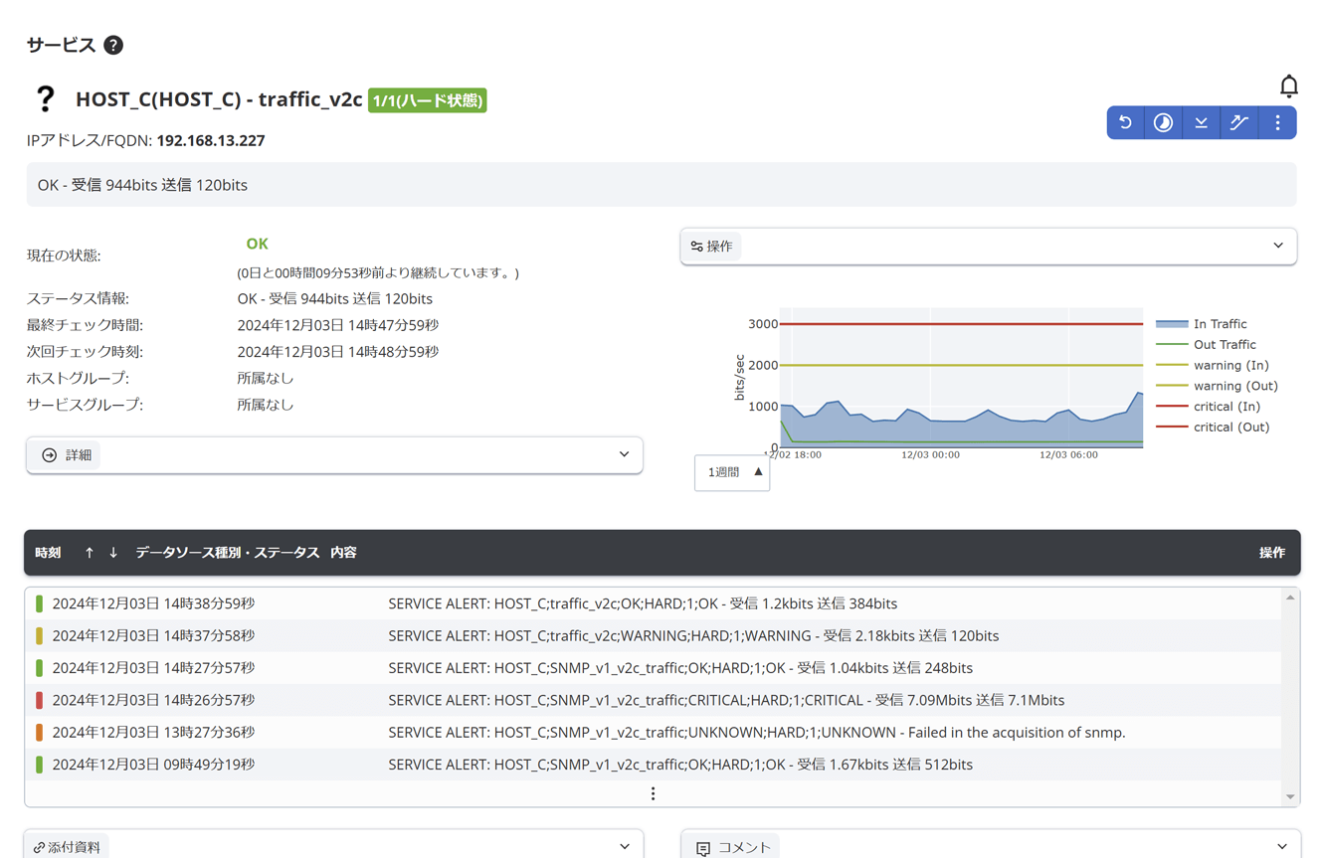The height and width of the screenshot is (858, 1322).
Task: Sort time ascending with the up arrow
Action: tap(90, 553)
